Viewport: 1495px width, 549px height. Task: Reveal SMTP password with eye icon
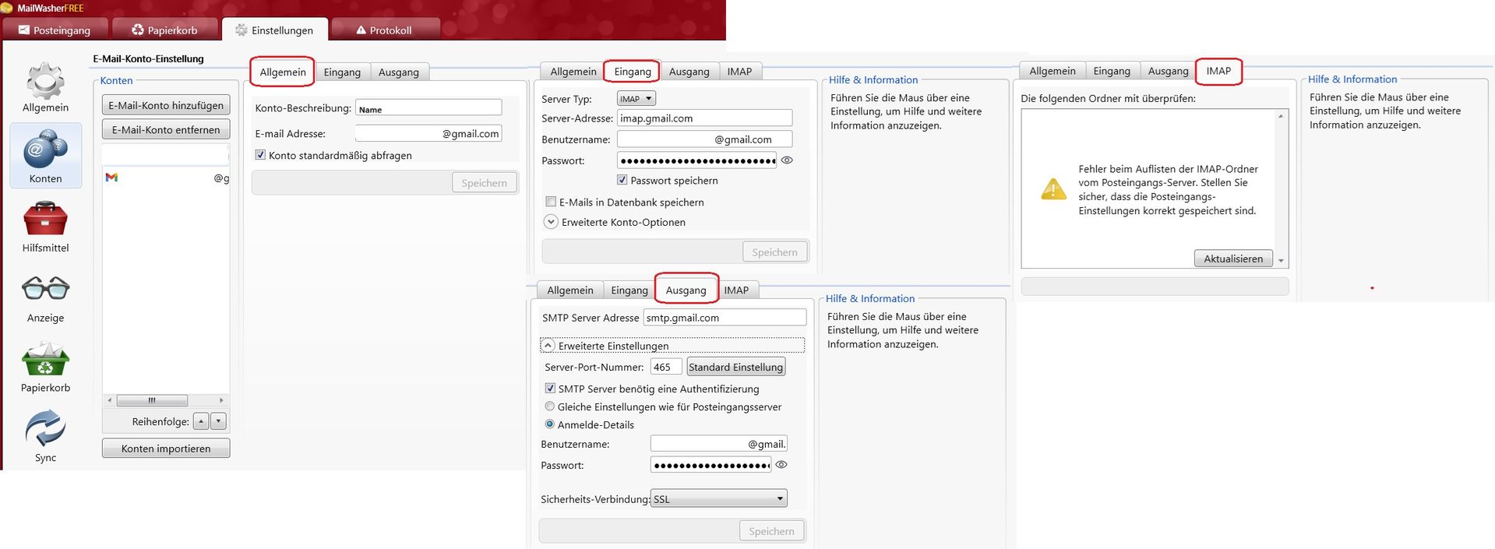[x=781, y=465]
